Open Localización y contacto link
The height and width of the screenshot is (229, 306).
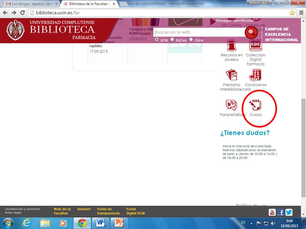22,209
